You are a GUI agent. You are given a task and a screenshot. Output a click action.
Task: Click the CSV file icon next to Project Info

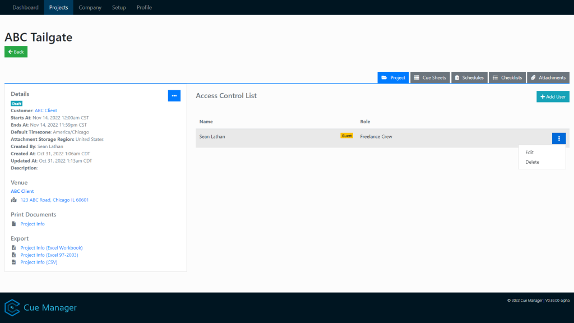(x=14, y=262)
